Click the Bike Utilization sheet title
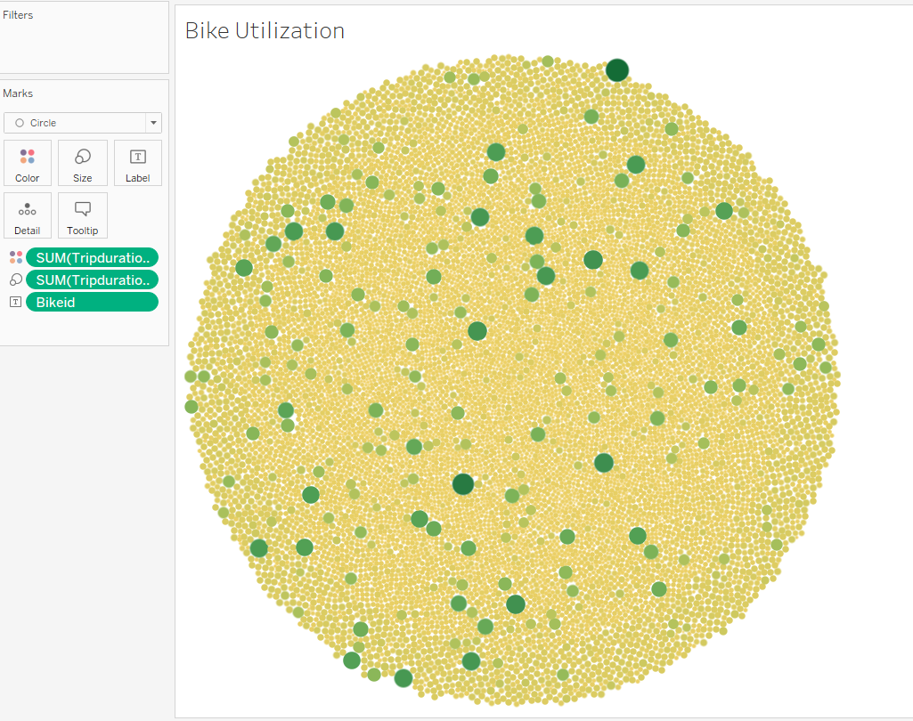This screenshot has height=721, width=913. [x=264, y=30]
